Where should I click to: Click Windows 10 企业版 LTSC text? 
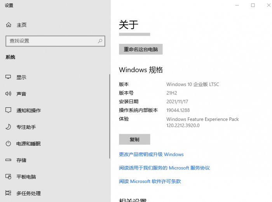193,84
